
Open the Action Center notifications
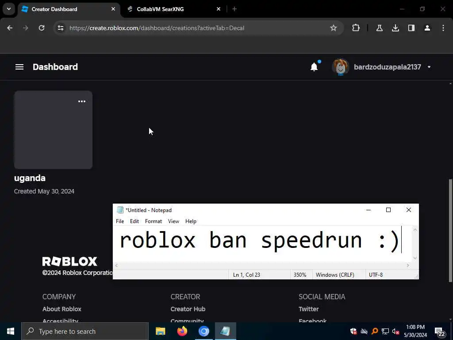point(440,332)
